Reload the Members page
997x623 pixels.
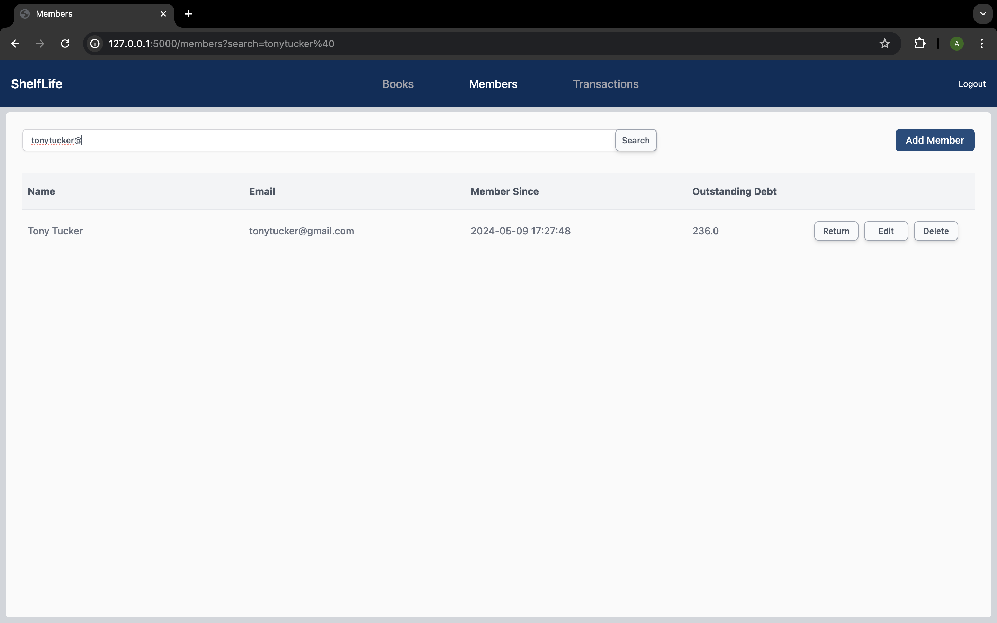[x=65, y=44]
